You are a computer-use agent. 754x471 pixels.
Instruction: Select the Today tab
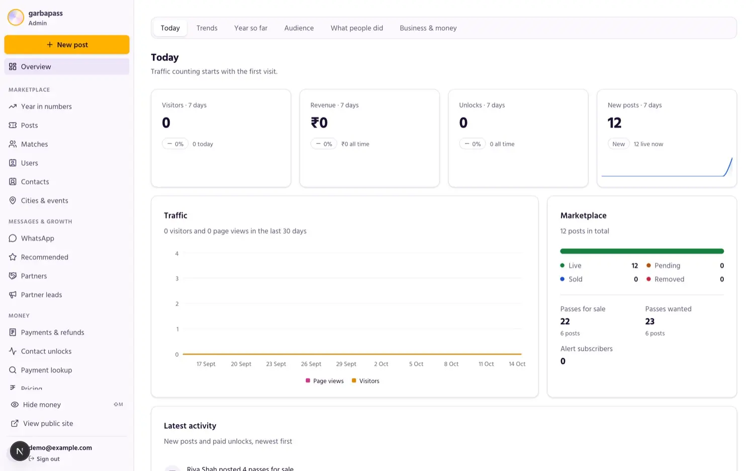pyautogui.click(x=170, y=28)
